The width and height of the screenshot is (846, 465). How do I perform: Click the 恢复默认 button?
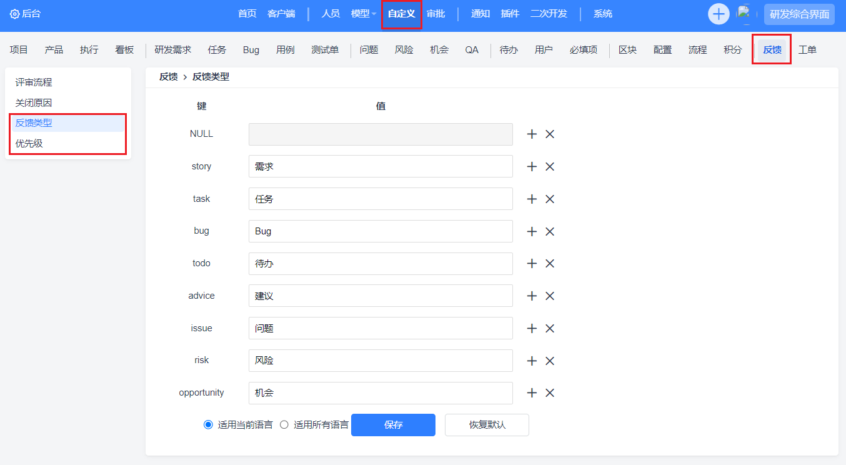pyautogui.click(x=487, y=425)
